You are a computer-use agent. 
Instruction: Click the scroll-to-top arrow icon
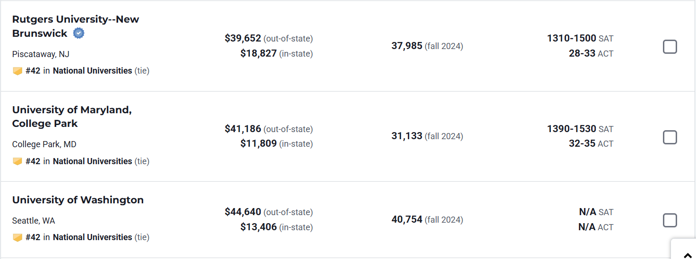pos(688,255)
